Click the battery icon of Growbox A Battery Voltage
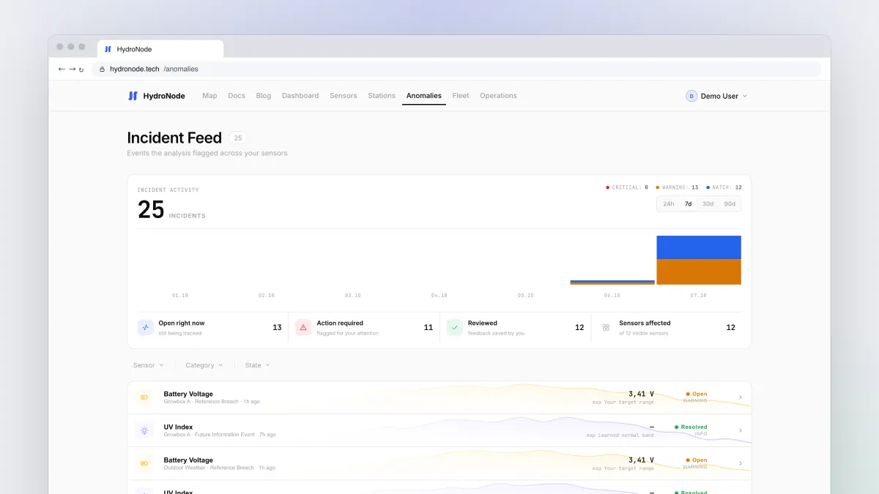This screenshot has width=879, height=494. (x=144, y=397)
